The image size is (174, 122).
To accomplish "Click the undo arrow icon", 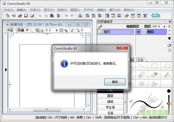I will (66, 16).
